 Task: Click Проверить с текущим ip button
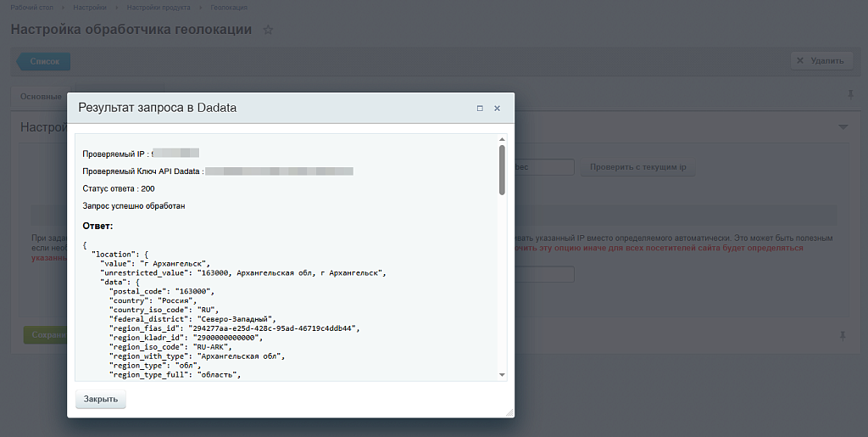[637, 168]
